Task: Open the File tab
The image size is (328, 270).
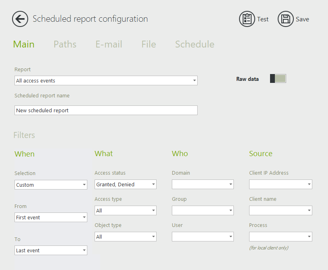Action: [149, 44]
